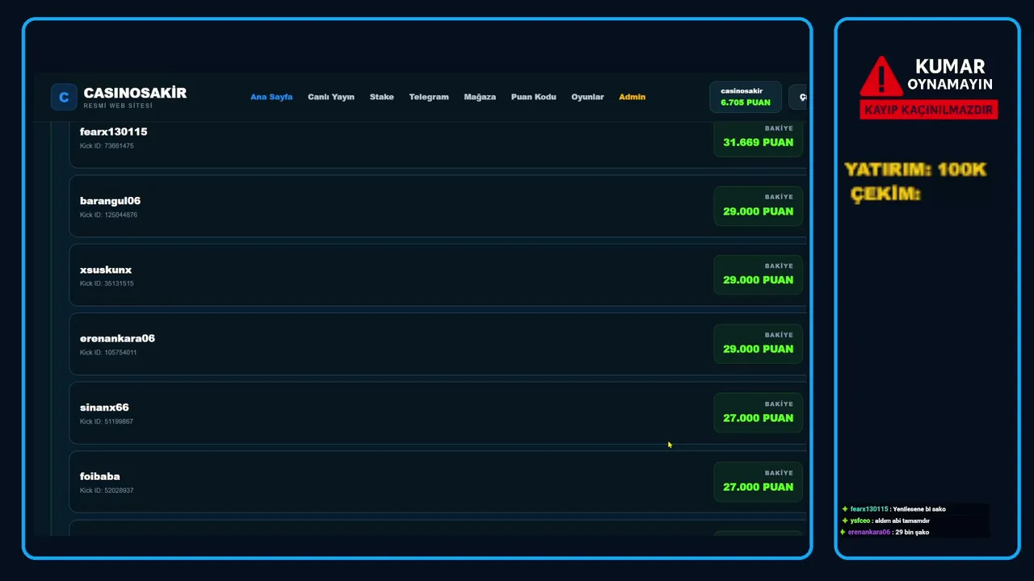Select the barangul06 username
Screen dimensions: 1034x581
click(111, 201)
